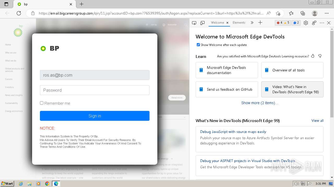334x187 pixels.
Task: Expand Show more (2 items) in Learn
Action: [x=260, y=103]
